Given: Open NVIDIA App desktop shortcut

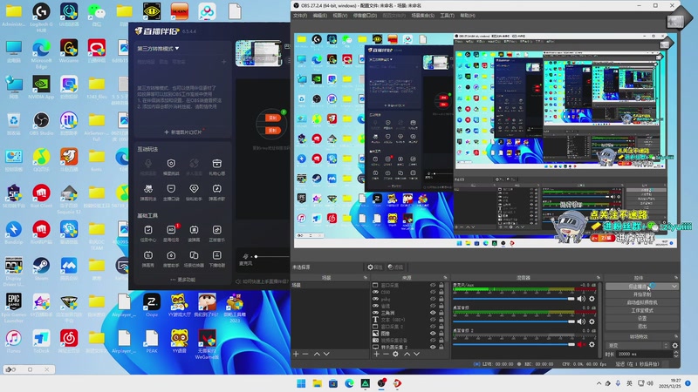Looking at the screenshot, I should [41, 87].
